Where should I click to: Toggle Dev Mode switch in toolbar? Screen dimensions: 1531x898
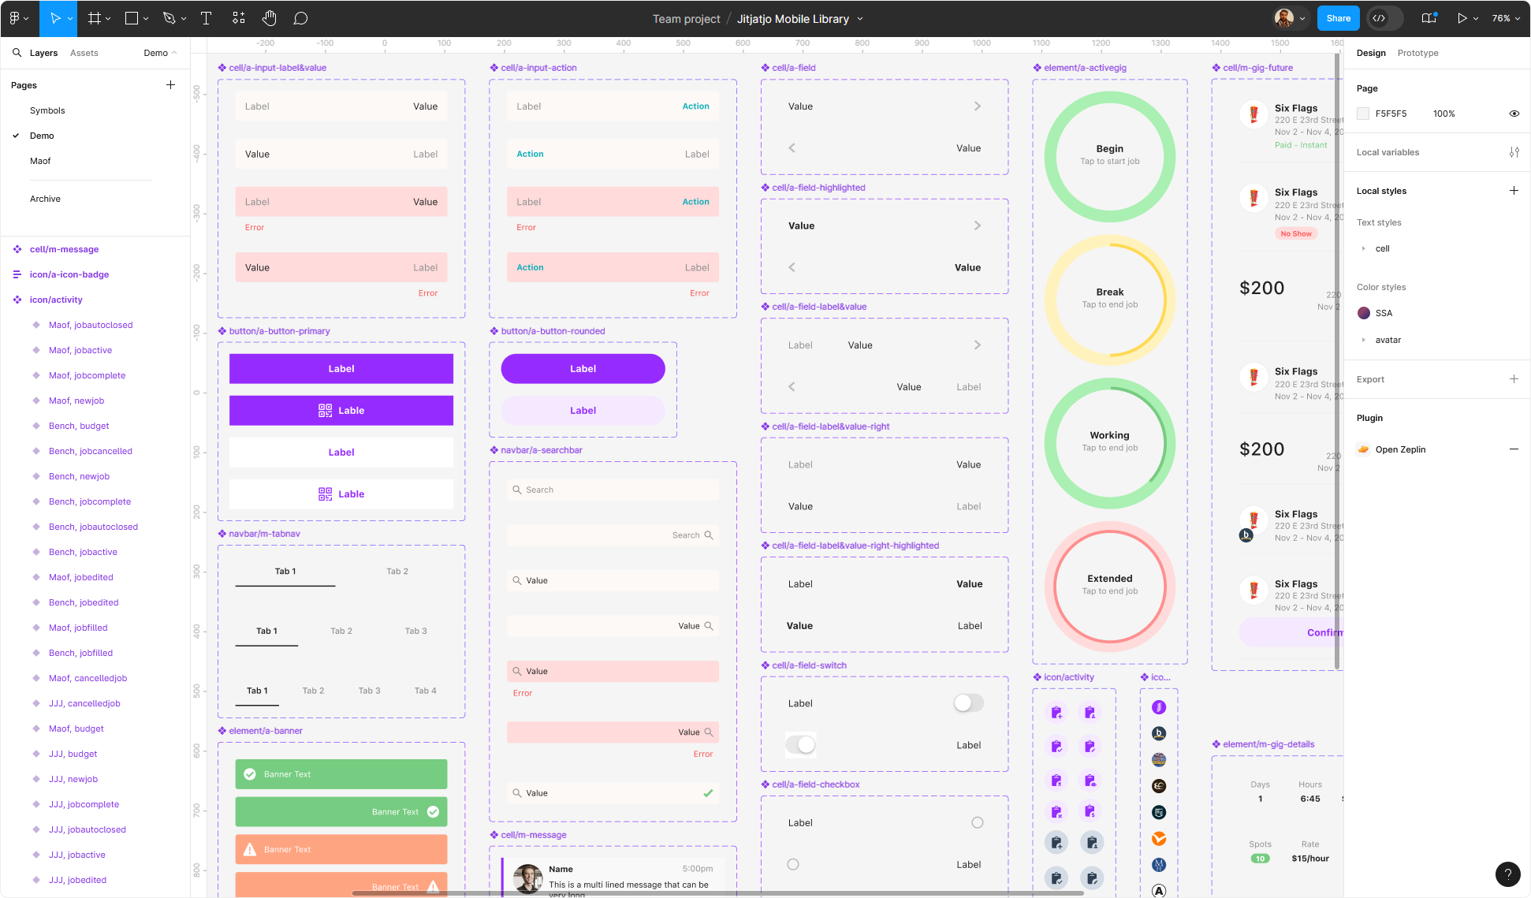pos(1385,18)
